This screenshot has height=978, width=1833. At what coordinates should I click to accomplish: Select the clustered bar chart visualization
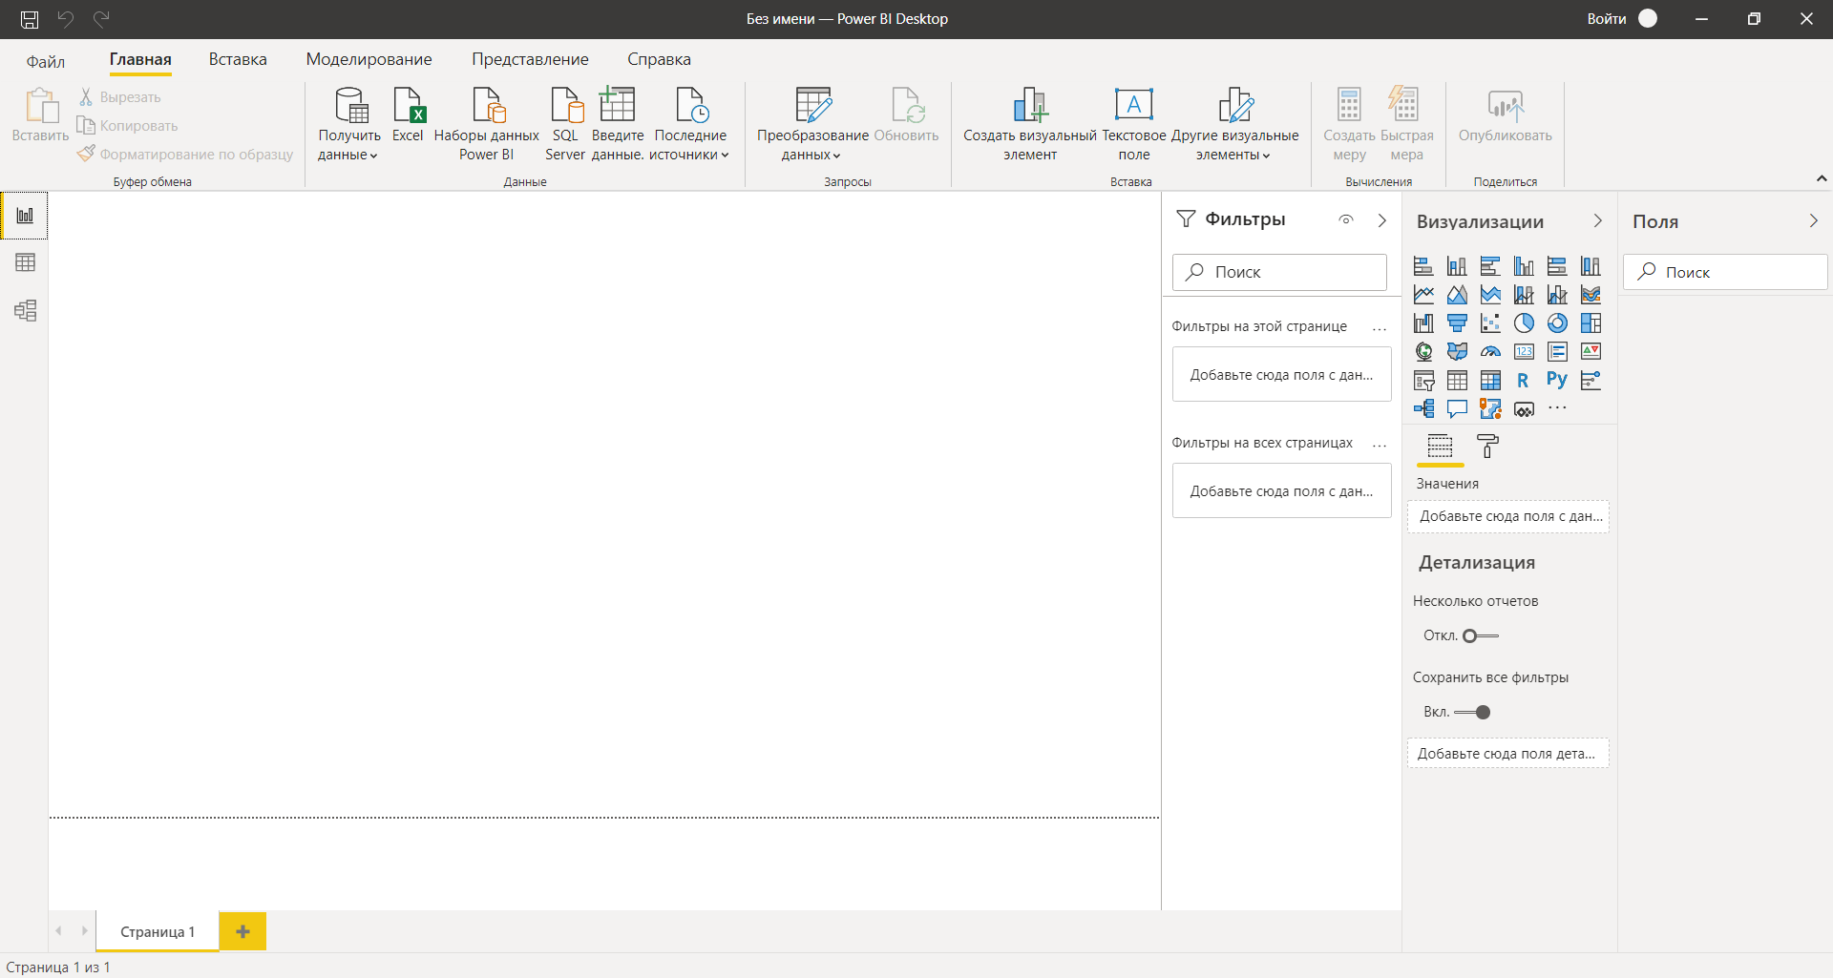[x=1490, y=266]
